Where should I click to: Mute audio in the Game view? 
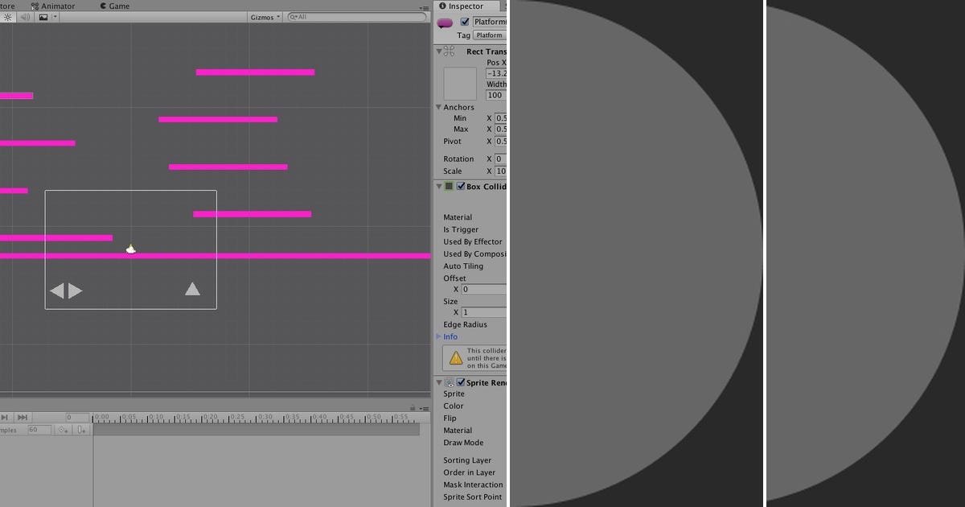pyautogui.click(x=24, y=16)
